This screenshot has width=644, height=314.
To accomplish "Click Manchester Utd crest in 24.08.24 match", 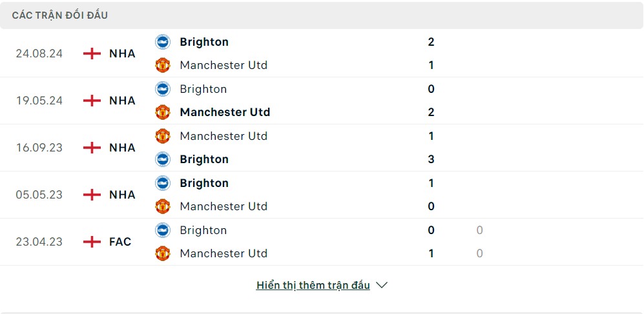I will (x=163, y=65).
